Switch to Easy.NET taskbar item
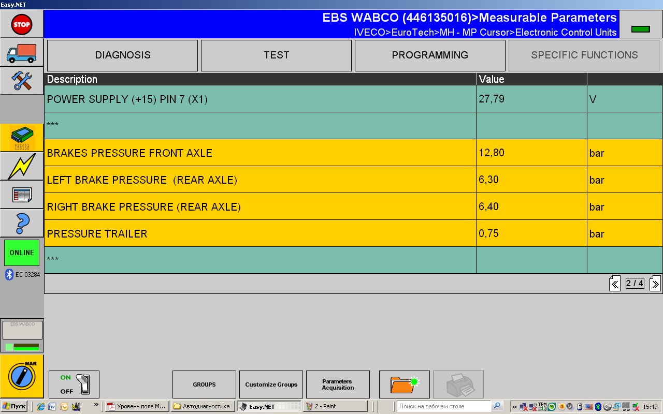The image size is (663, 414). [269, 406]
